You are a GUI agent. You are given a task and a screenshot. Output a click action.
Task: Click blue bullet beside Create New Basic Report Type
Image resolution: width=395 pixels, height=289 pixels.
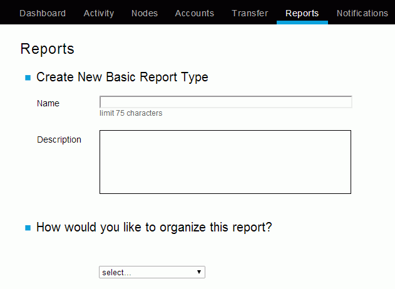[28, 78]
